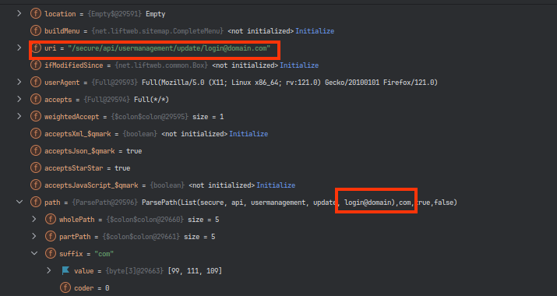Click the field icon beside coder
Screen dimensions: 557x296
(x=65, y=288)
